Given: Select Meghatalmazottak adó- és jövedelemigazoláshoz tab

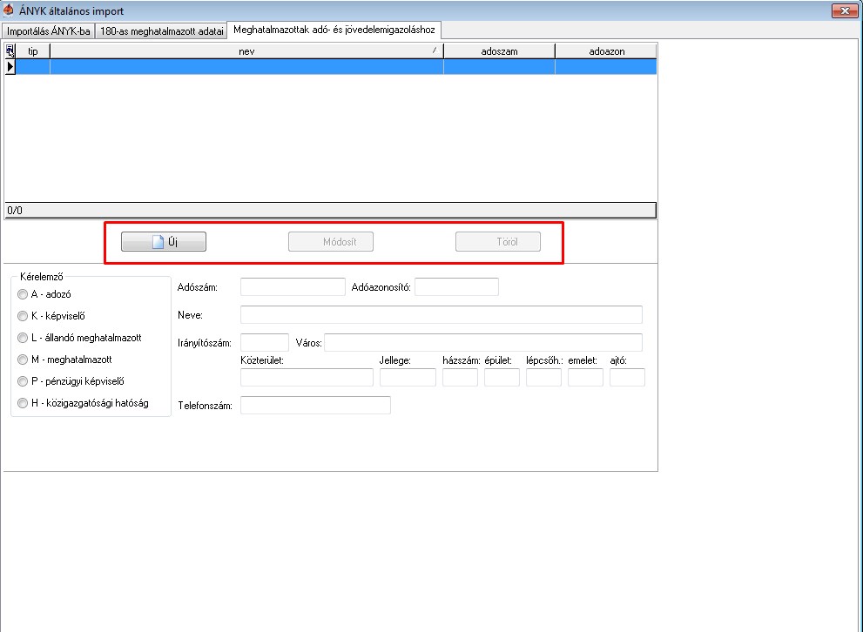Looking at the screenshot, I should (x=334, y=30).
